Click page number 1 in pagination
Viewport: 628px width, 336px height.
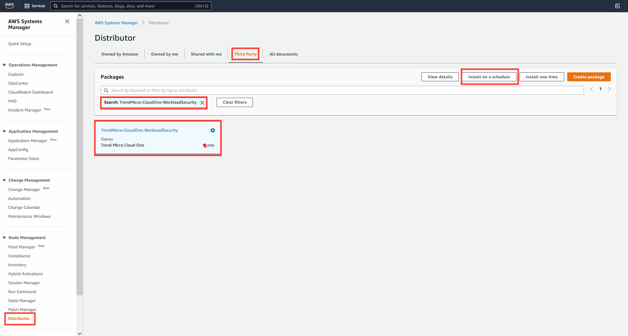(x=600, y=89)
